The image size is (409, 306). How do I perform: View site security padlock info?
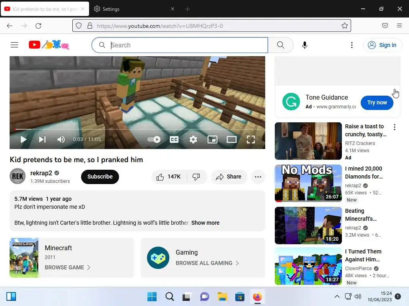(x=90, y=25)
